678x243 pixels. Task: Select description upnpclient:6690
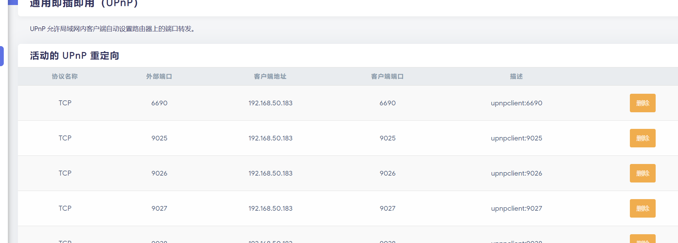pos(517,103)
